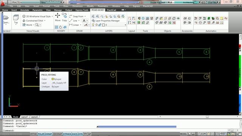Open the Layer Properties Manager
The height and width of the screenshot is (136, 242).
(x=105, y=20)
